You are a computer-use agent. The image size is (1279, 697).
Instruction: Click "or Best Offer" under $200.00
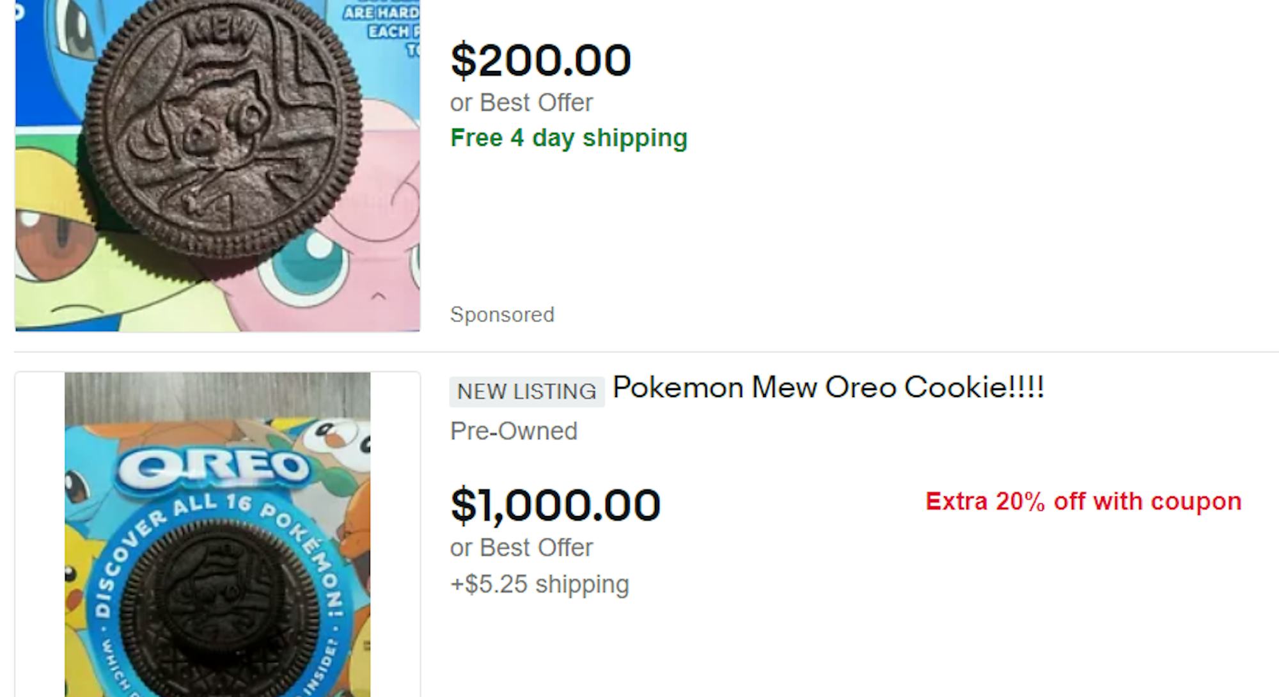tap(521, 102)
